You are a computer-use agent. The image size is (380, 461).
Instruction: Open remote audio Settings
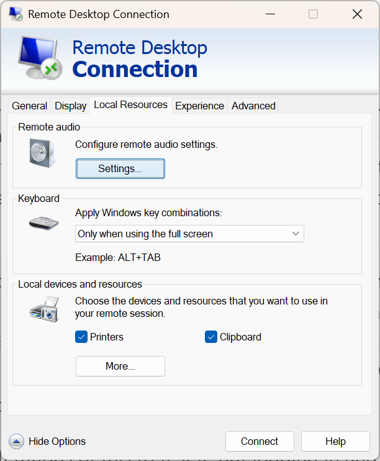click(120, 168)
